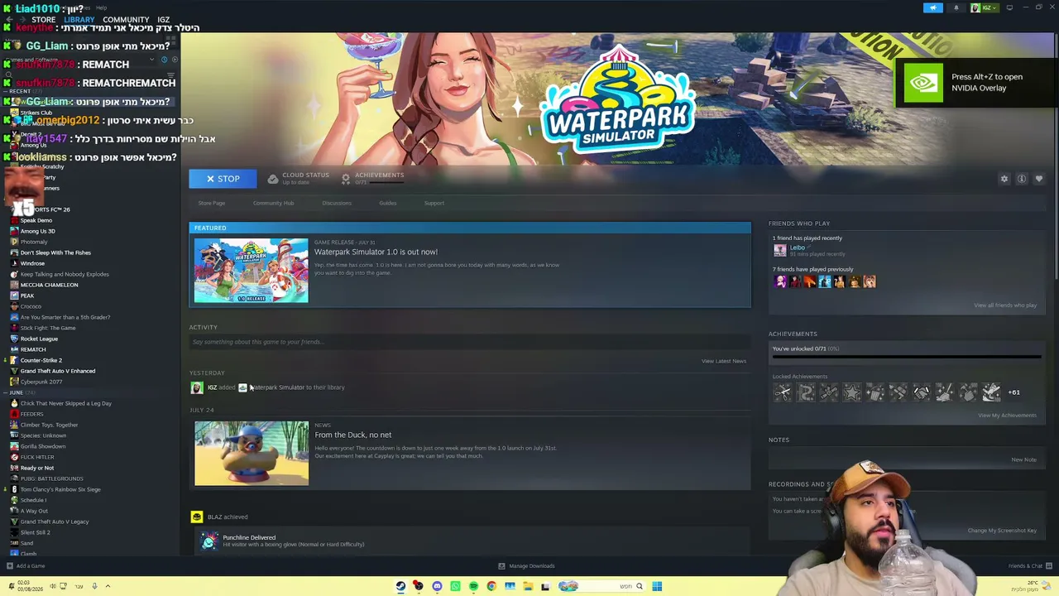Open the COMMUNITY menu

point(126,20)
